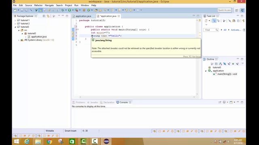Close the *application.java editor tab
Screen dimensions: 259x145
(x=119, y=16)
